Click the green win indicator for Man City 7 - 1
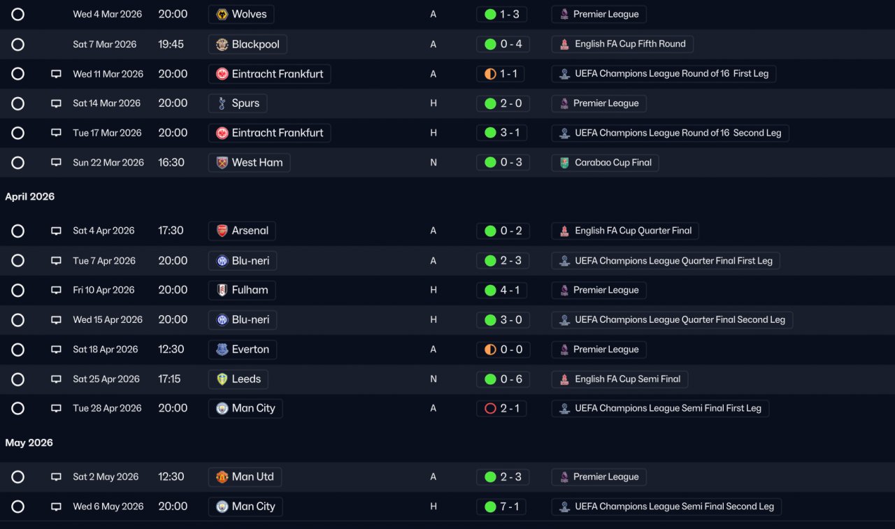The height and width of the screenshot is (529, 895). 490,507
